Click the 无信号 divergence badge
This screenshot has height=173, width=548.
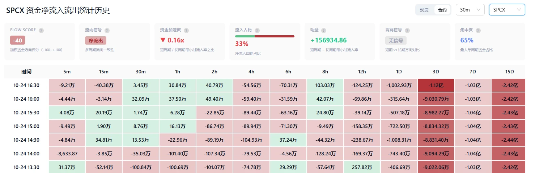[x=396, y=40]
